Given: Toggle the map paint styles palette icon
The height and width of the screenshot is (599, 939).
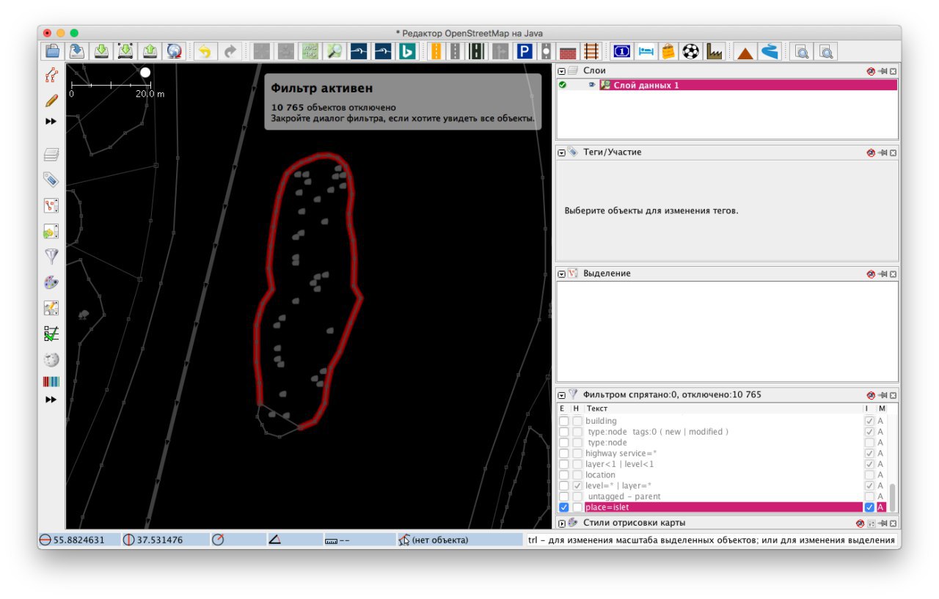Looking at the screenshot, I should [51, 282].
